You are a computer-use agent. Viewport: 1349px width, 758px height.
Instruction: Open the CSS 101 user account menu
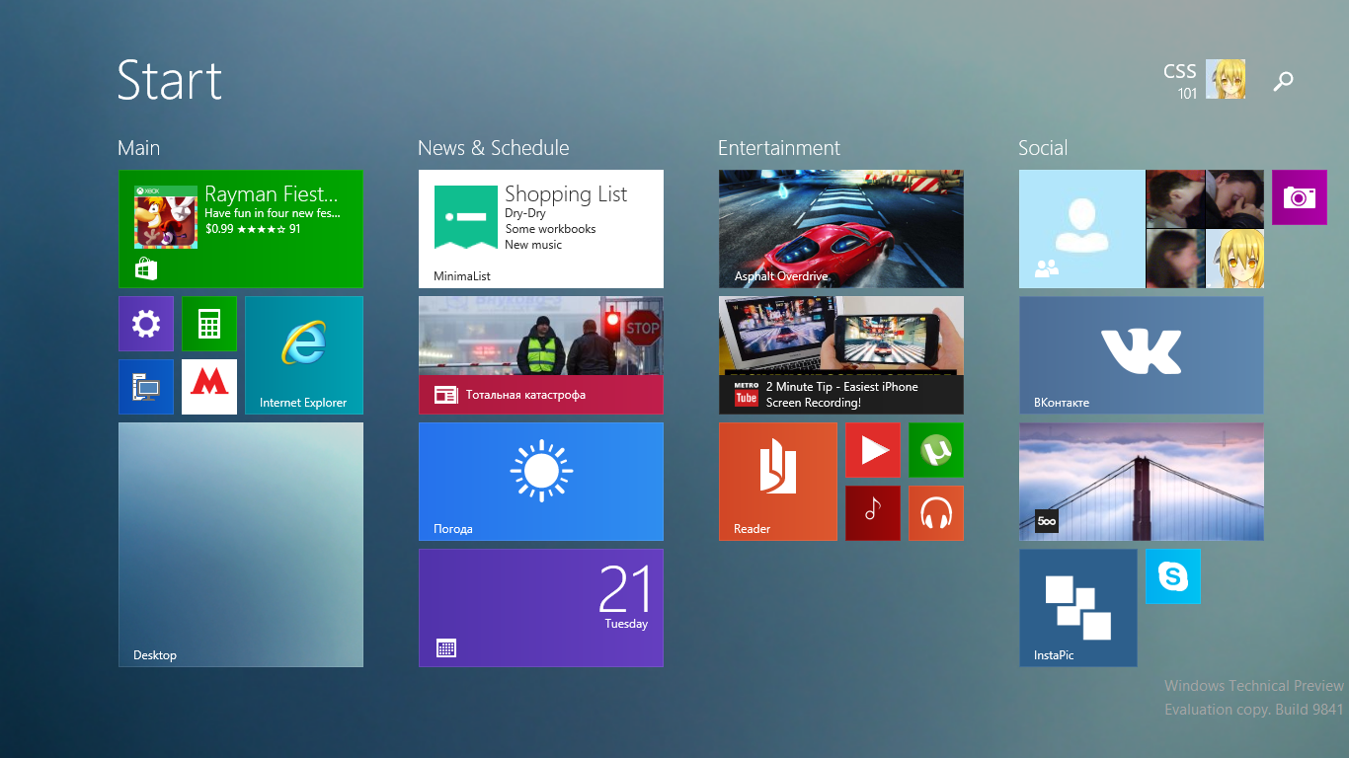[1204, 80]
